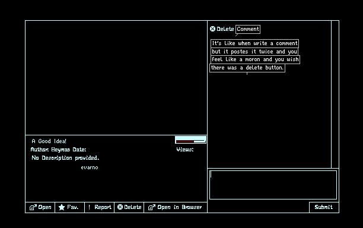363x228 pixels.
Task: Click the empty save preview area
Action: 116,78
